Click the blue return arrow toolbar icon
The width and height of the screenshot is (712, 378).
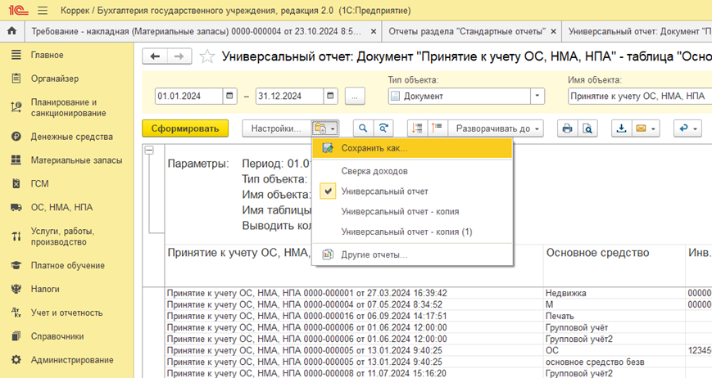tap(683, 128)
